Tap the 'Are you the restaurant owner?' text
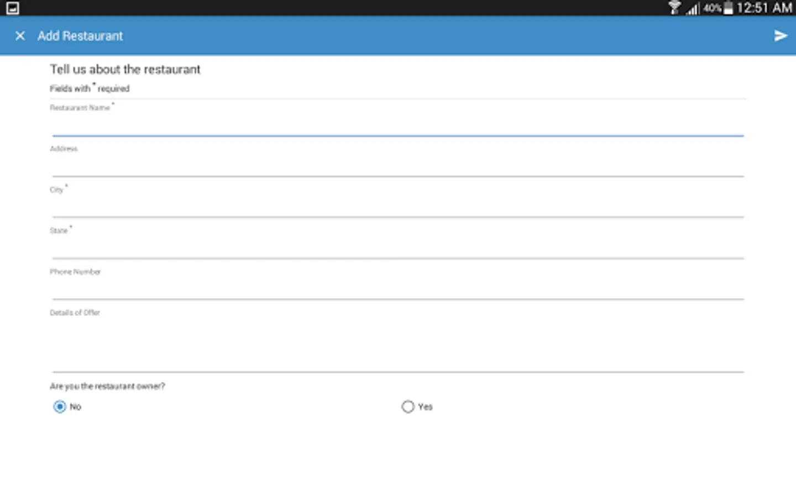 point(107,386)
